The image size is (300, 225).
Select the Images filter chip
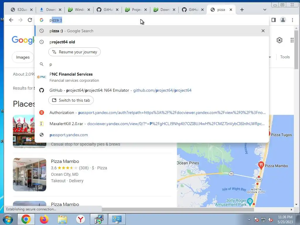click(23, 57)
